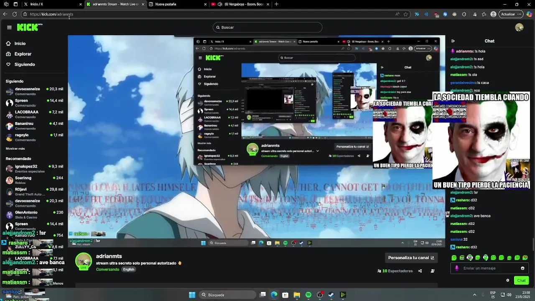Show hidden tray icons chevron
Viewport: 535px width, 301px height.
pyautogui.click(x=474, y=295)
